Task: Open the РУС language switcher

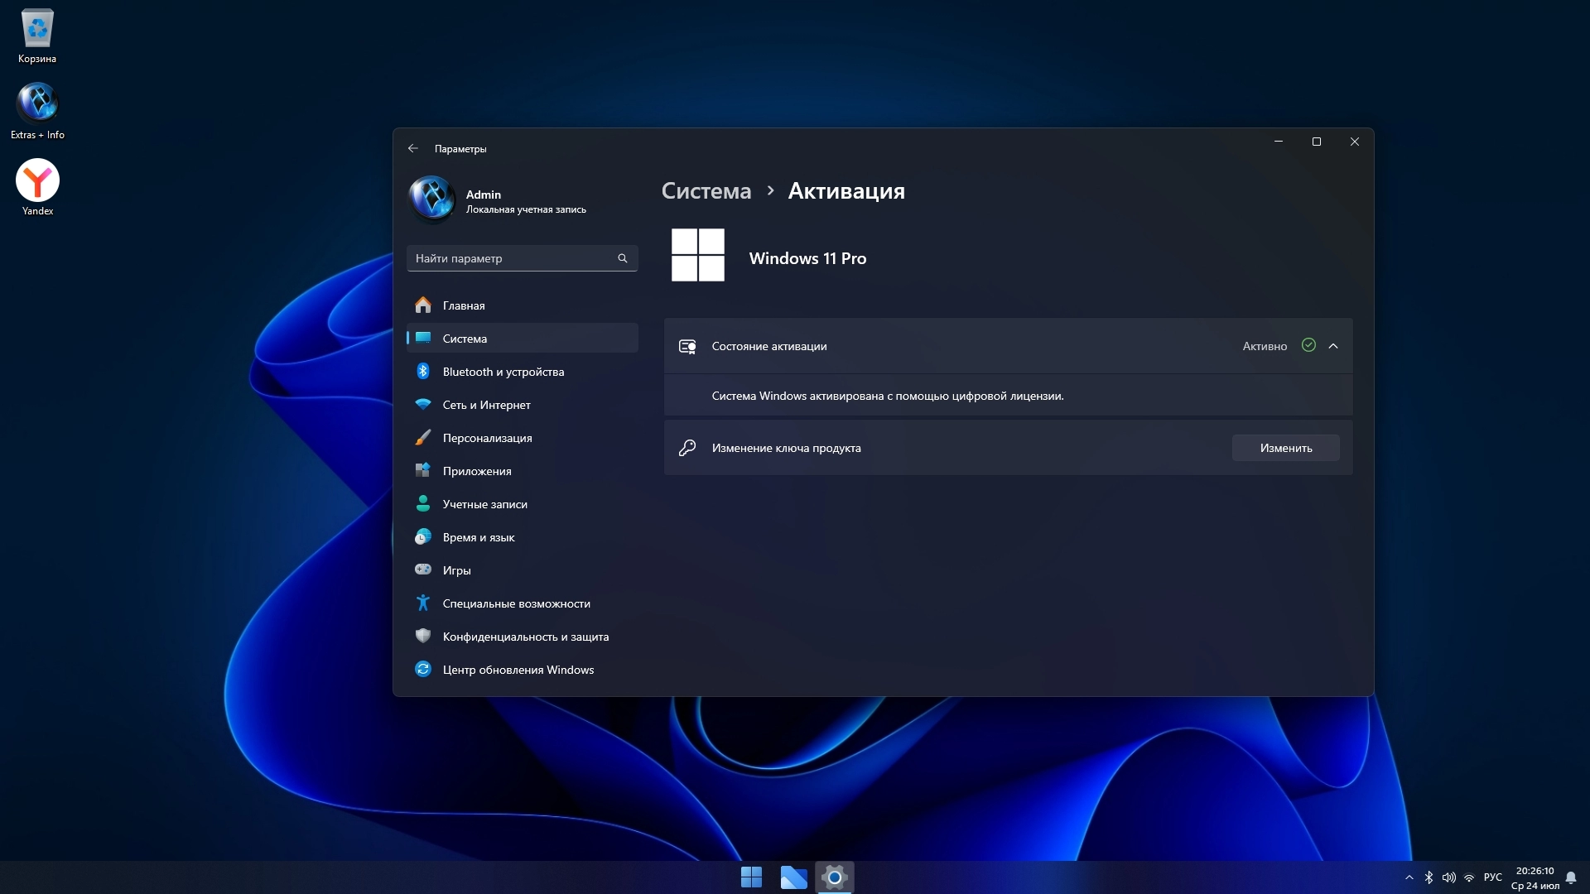Action: point(1492,877)
